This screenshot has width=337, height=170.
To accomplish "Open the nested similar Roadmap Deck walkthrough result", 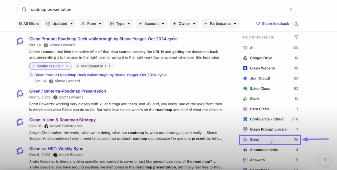I will (x=100, y=75).
